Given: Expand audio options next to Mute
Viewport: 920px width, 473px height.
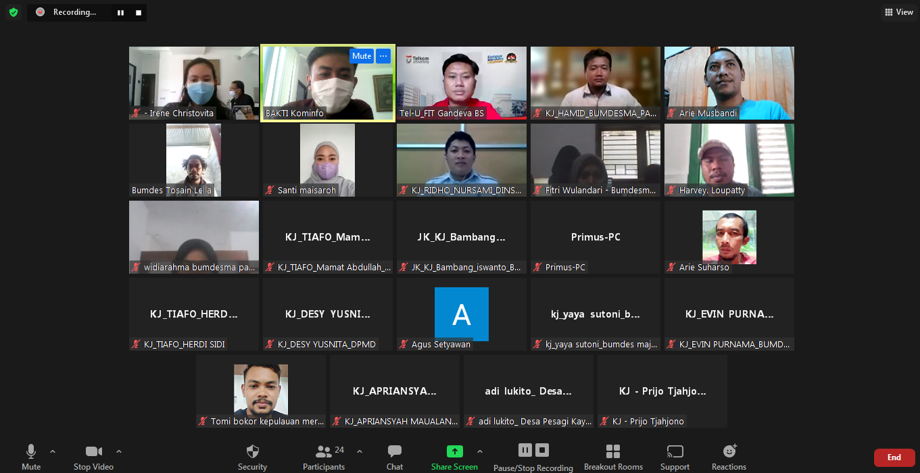Looking at the screenshot, I should [51, 452].
